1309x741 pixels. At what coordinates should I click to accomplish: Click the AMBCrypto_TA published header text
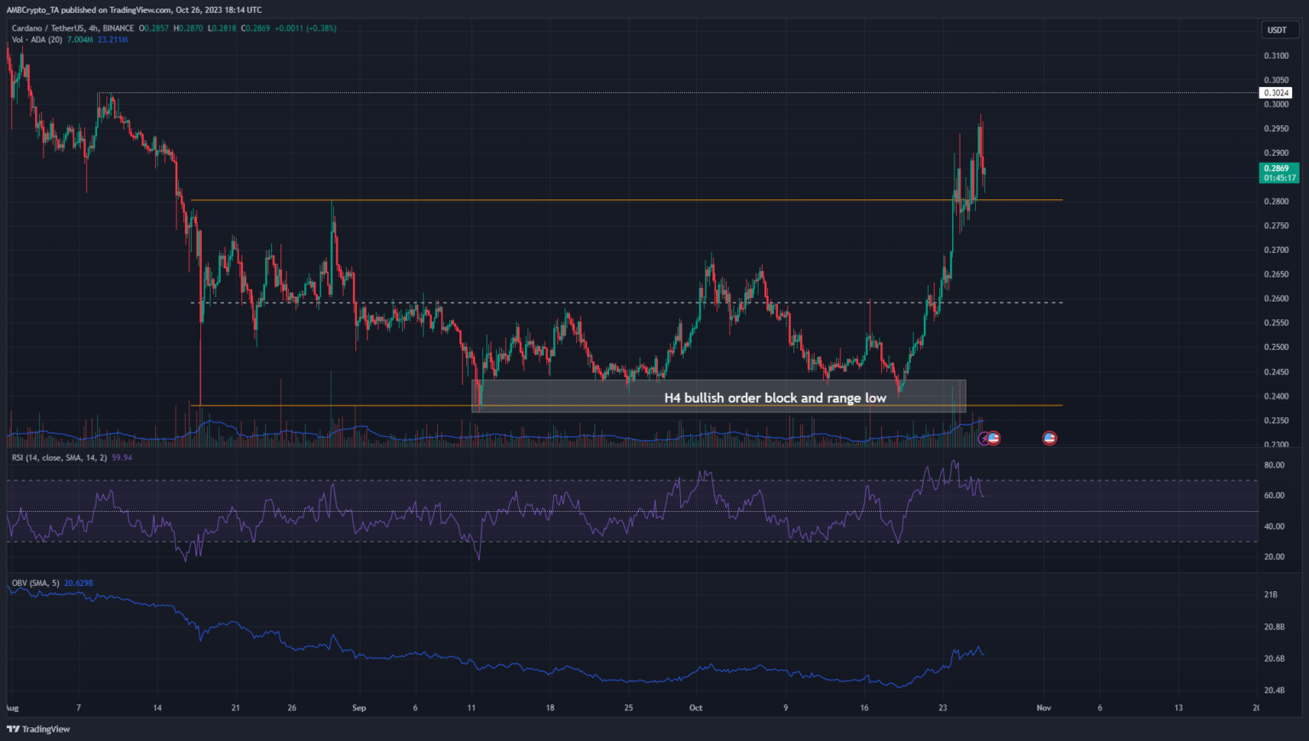tap(133, 10)
